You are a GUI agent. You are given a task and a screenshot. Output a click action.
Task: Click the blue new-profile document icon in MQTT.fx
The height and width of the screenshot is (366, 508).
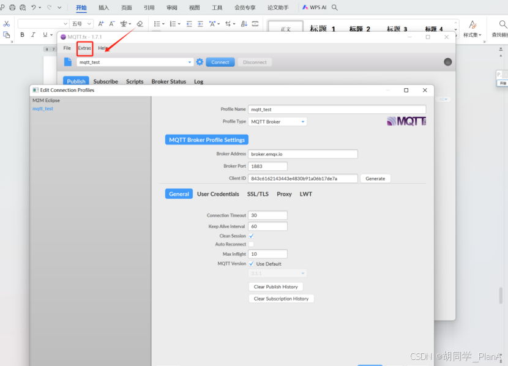click(x=68, y=62)
